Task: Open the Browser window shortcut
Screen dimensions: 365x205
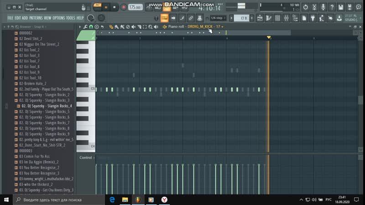Action: [x=295, y=18]
